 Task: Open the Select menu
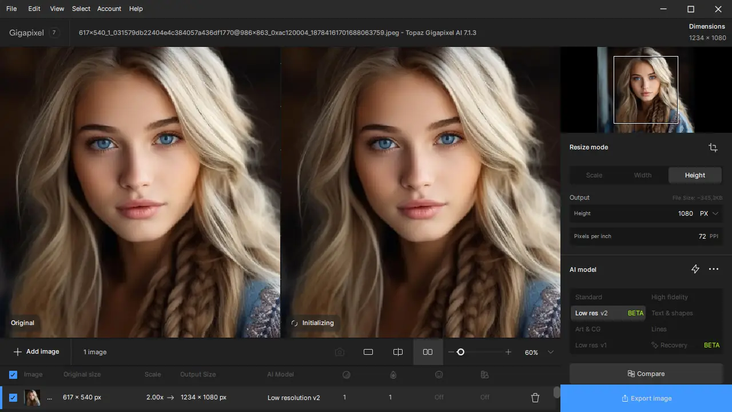pyautogui.click(x=81, y=9)
